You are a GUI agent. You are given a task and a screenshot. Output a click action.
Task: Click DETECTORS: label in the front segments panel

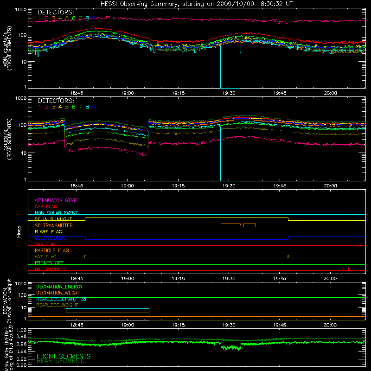pyautogui.click(x=56, y=12)
